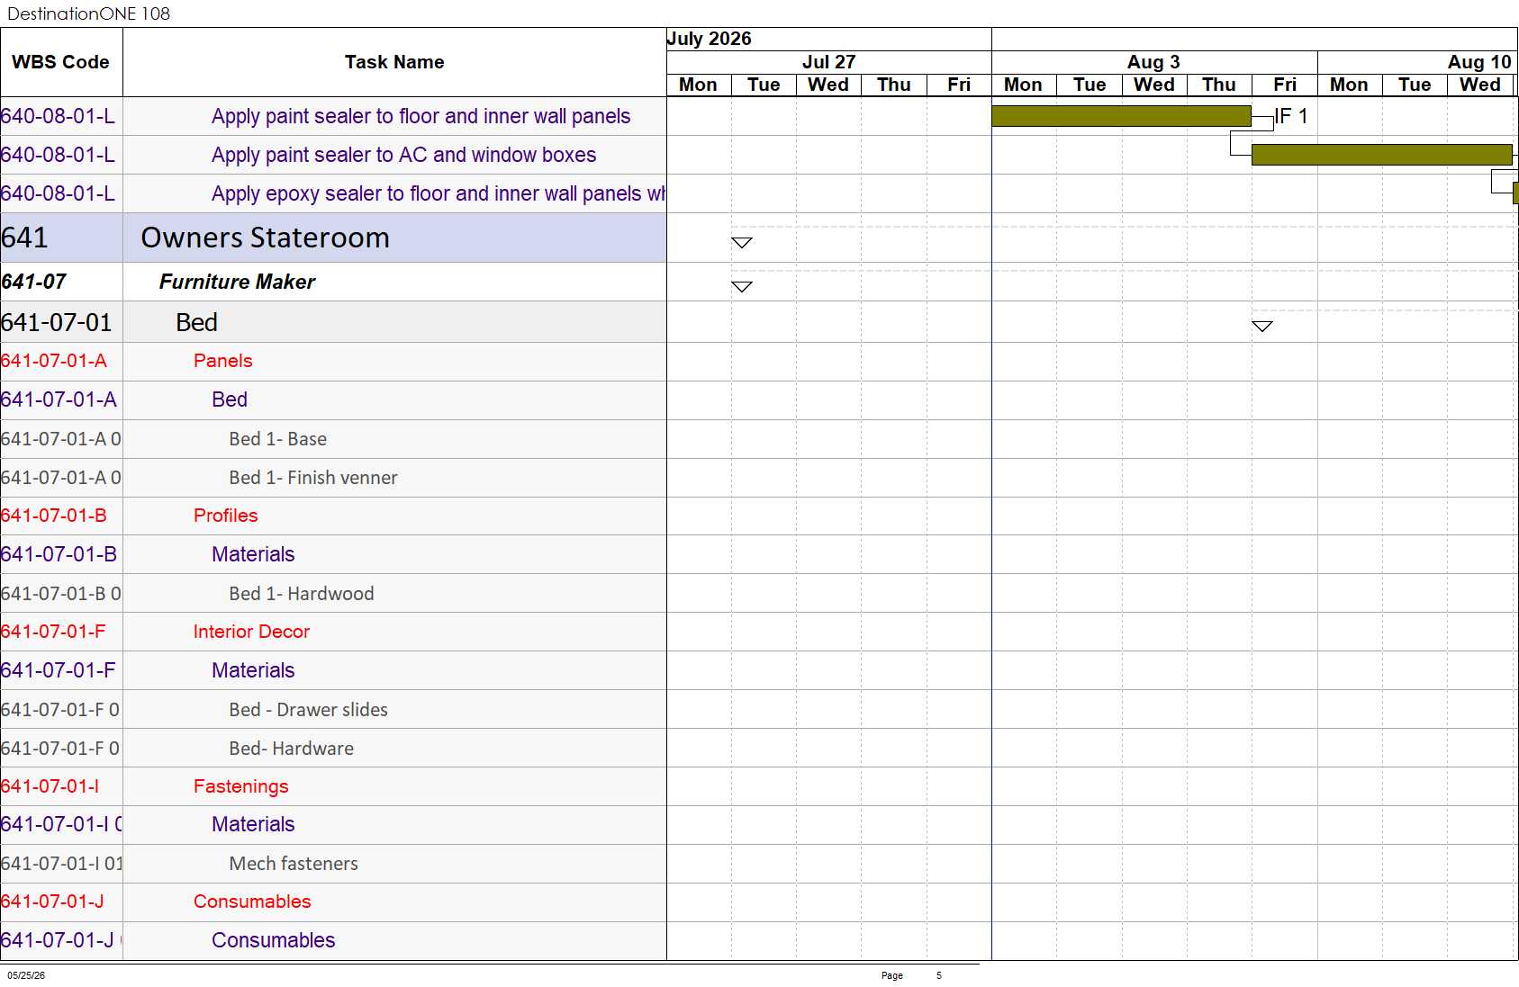The width and height of the screenshot is (1519, 987).
Task: Select the Aug 3 week header
Action: (x=1153, y=62)
